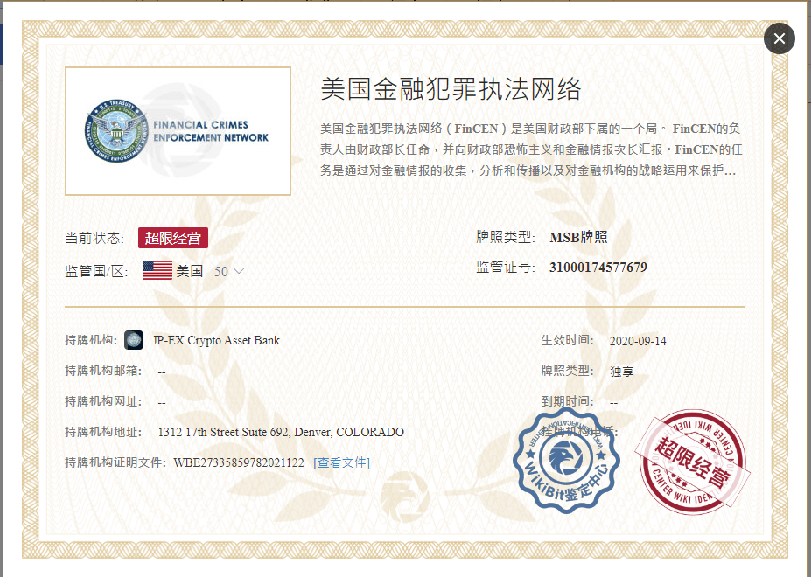Screen dimensions: 811x577
Task: Click the FinCEN description paragraph
Action: (x=531, y=149)
